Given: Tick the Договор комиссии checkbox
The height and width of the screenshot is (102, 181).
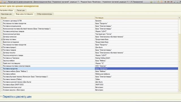Looking at the screenshot, I should [2, 37].
